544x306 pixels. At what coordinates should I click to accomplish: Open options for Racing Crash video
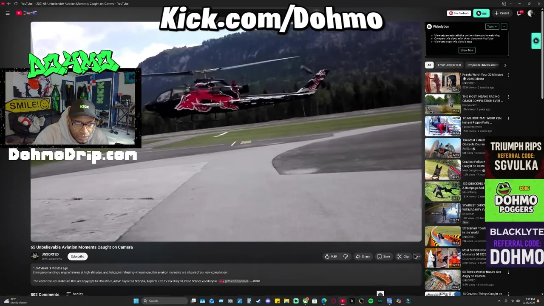tap(508, 97)
